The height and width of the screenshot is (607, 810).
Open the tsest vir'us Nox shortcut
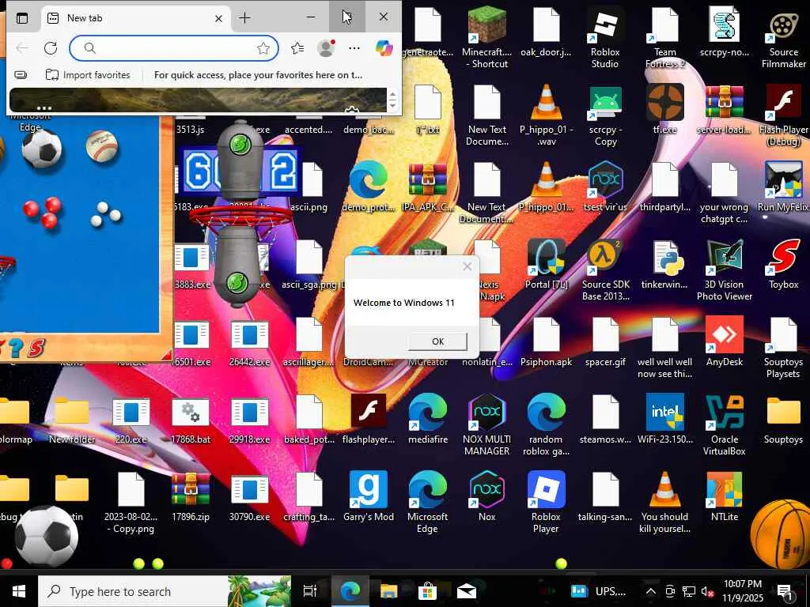[605, 187]
